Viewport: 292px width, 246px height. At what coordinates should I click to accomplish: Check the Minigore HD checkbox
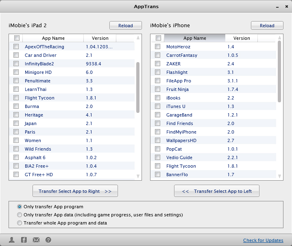coord(16,72)
